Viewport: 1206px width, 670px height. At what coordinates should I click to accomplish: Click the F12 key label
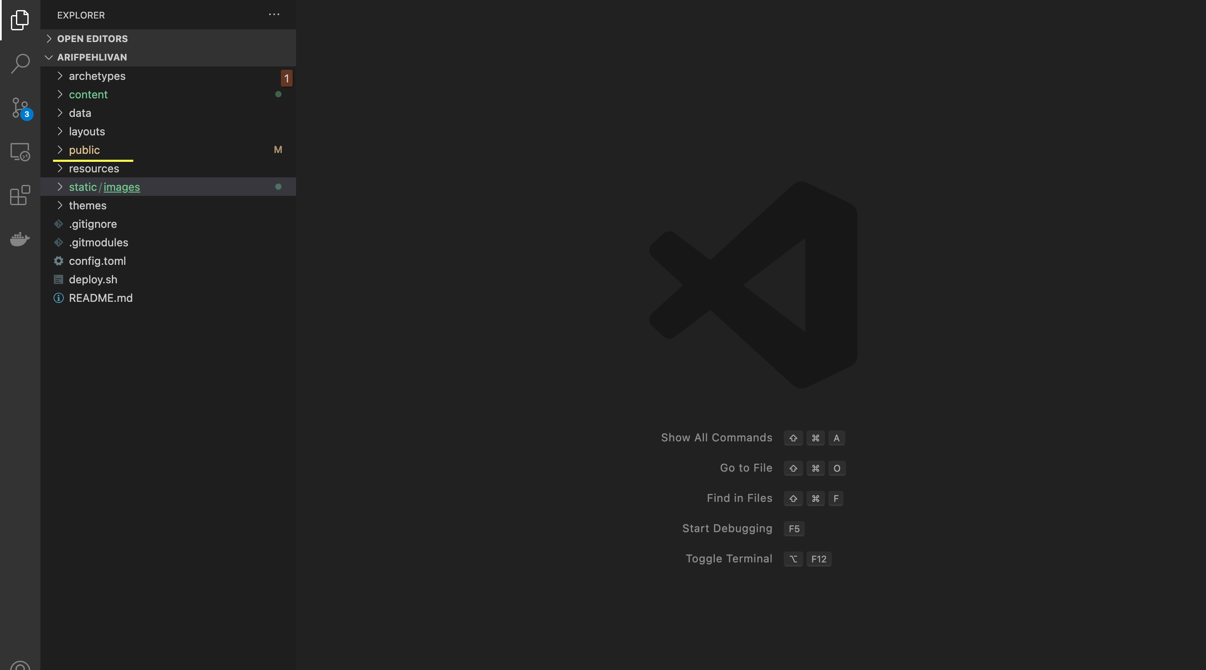819,559
